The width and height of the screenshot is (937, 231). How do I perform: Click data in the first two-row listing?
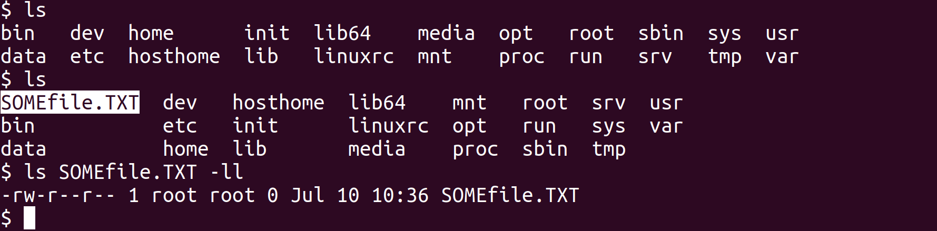(x=23, y=56)
